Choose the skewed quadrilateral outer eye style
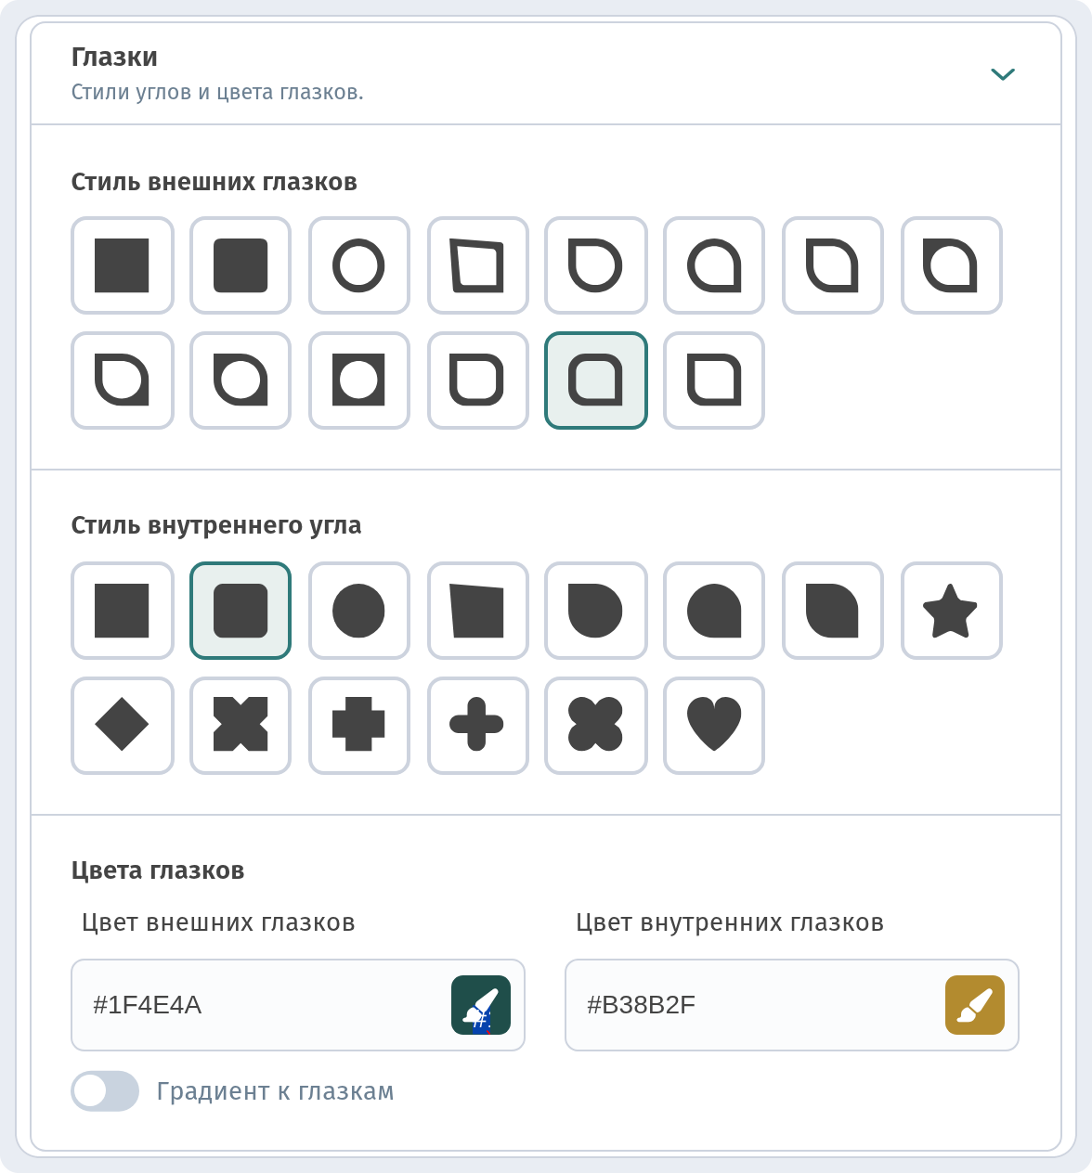The height and width of the screenshot is (1173, 1092). coord(478,265)
